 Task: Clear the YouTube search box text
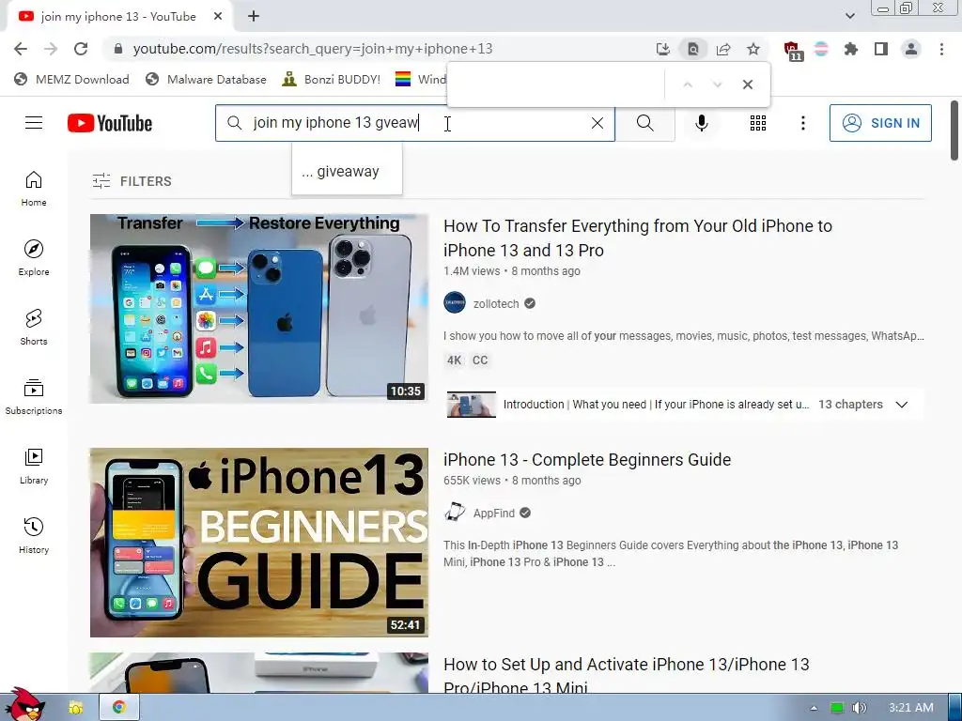(x=597, y=123)
